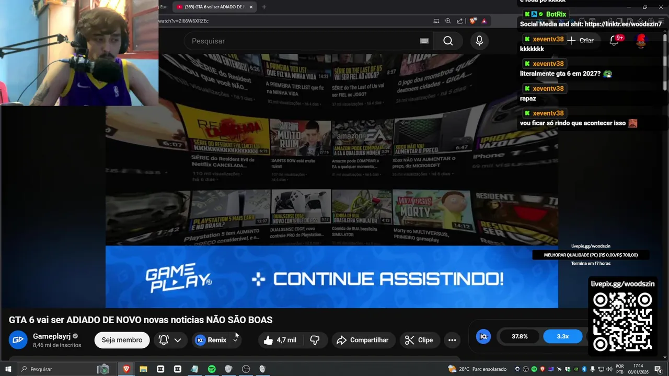Open Spotify from the taskbar
669x376 pixels.
[212, 369]
